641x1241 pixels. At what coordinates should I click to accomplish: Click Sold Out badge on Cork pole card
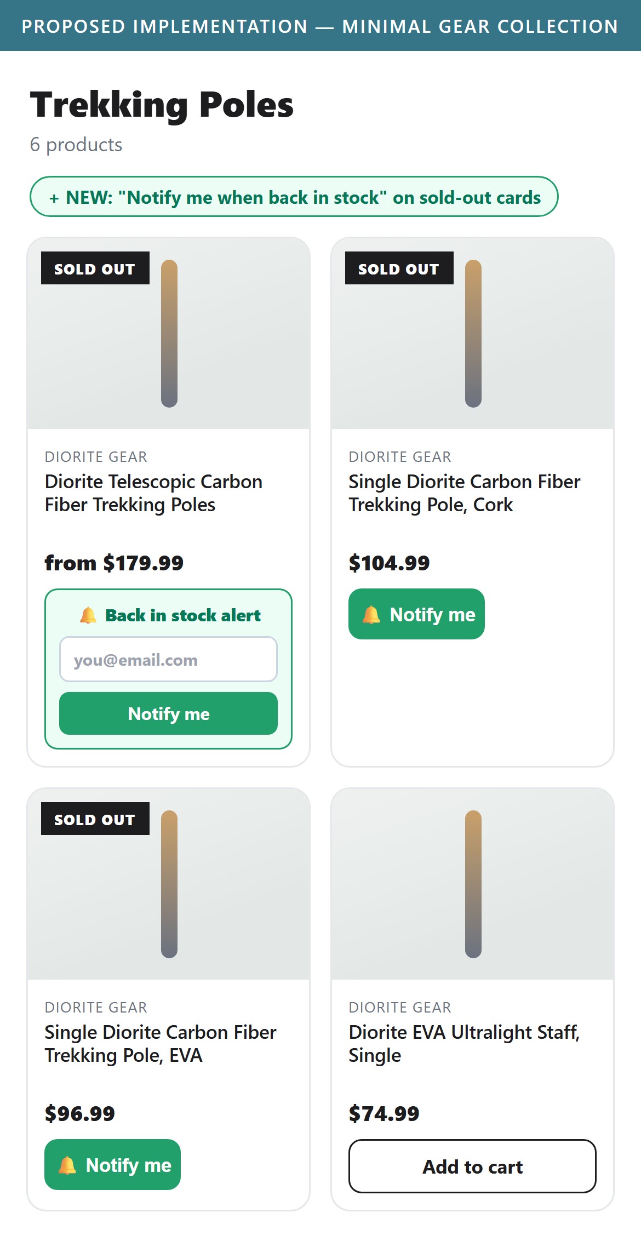[x=399, y=268]
